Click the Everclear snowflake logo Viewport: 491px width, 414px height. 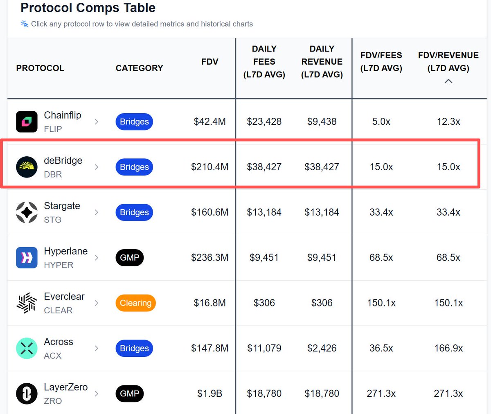pyautogui.click(x=27, y=303)
